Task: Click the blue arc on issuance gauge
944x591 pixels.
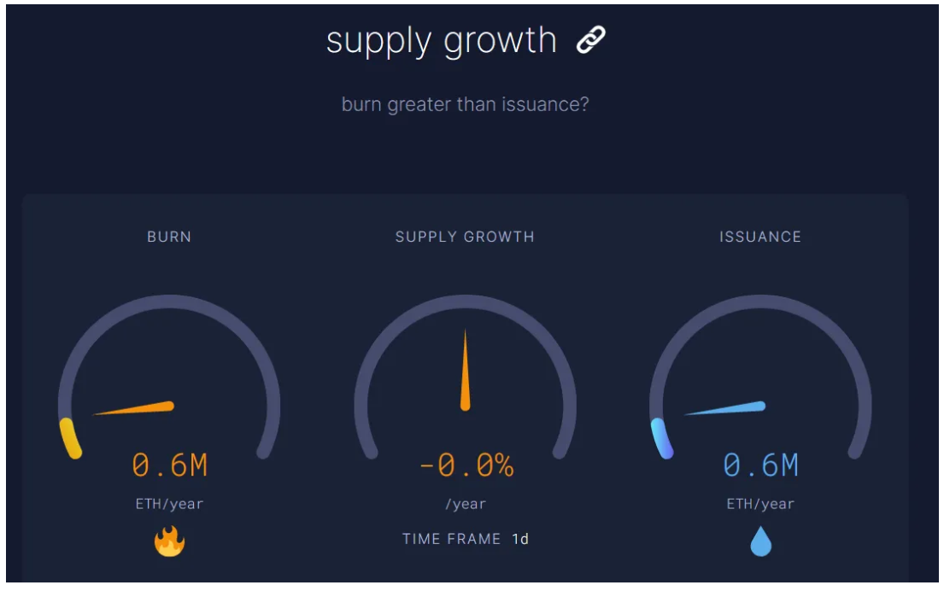Action: [661, 438]
